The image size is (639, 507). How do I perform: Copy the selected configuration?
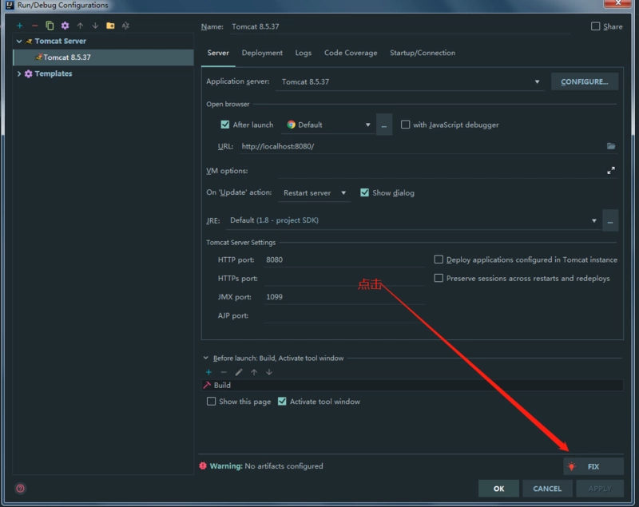pos(50,26)
